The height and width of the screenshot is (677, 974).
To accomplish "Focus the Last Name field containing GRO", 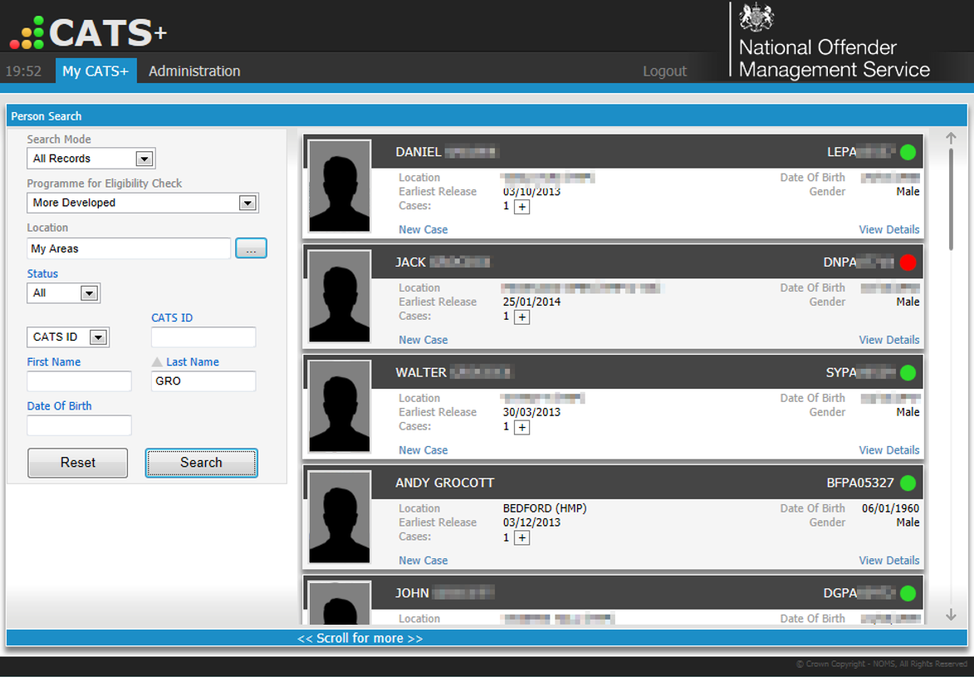I will 203,381.
